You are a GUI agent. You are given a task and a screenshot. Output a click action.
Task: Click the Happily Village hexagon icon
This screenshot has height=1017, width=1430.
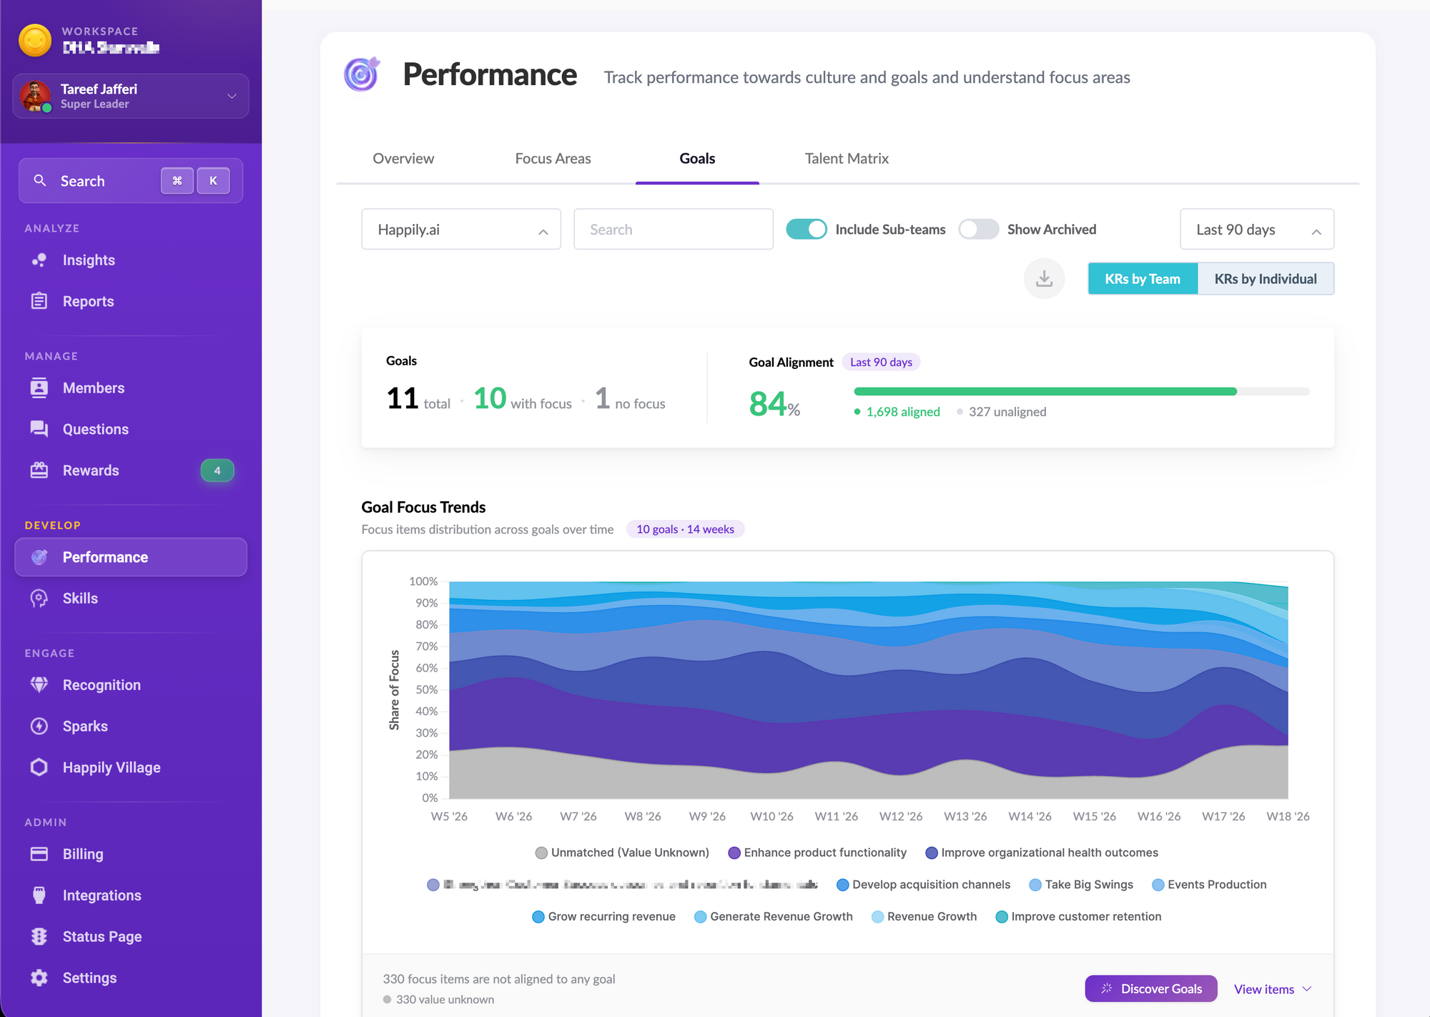pyautogui.click(x=39, y=767)
